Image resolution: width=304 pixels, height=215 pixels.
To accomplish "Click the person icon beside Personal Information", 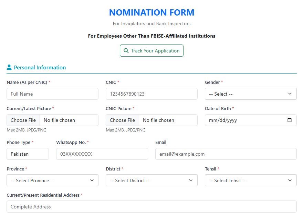I will point(10,67).
